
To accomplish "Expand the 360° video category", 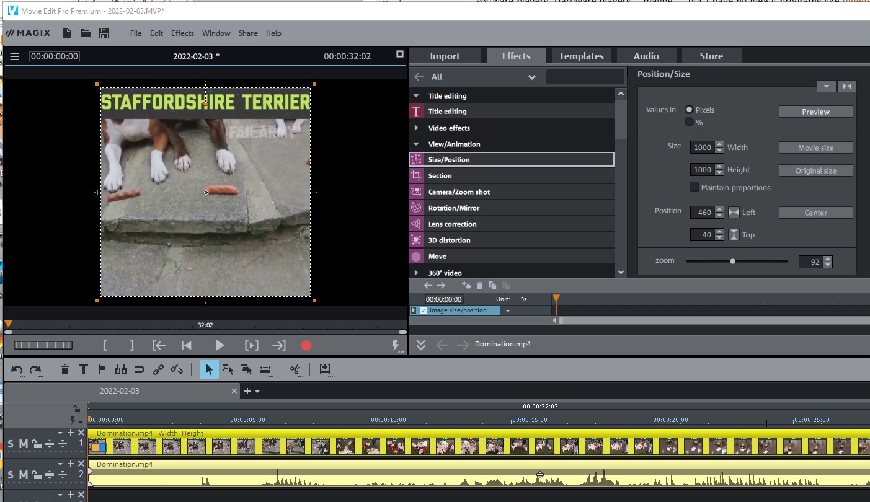I will coord(416,273).
